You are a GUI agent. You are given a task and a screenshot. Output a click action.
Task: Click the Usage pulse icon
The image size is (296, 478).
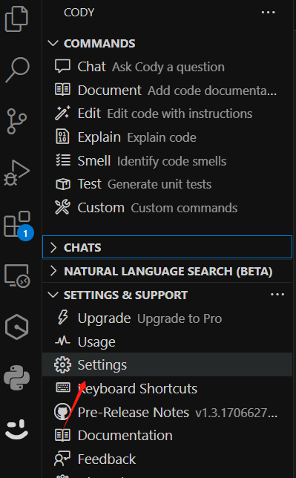tap(63, 341)
